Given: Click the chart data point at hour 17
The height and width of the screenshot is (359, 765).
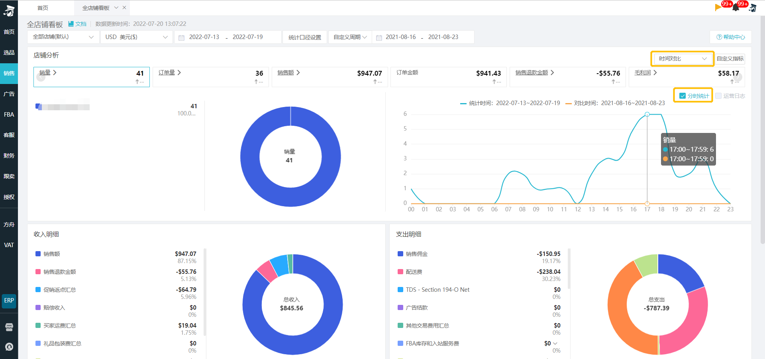Looking at the screenshot, I should [x=647, y=114].
